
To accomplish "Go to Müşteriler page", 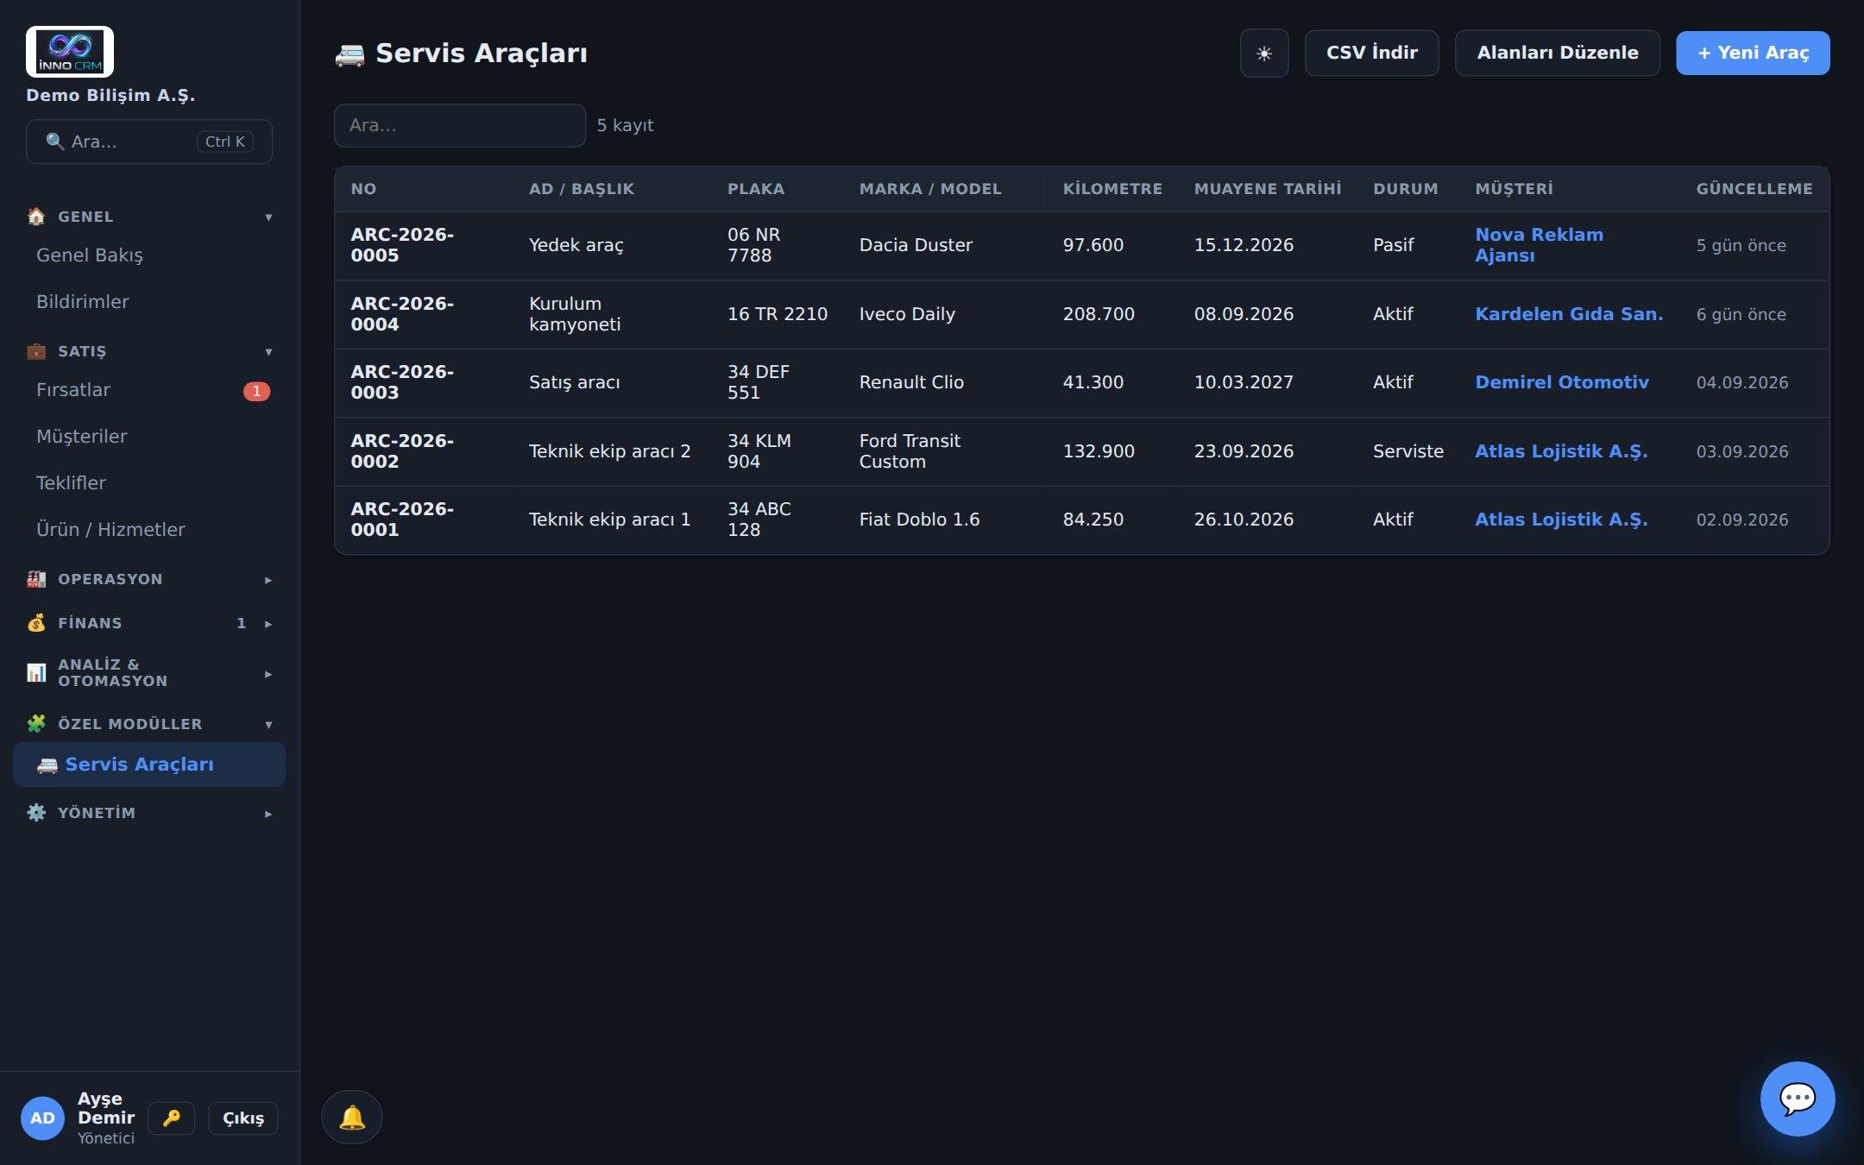I will tap(149, 437).
